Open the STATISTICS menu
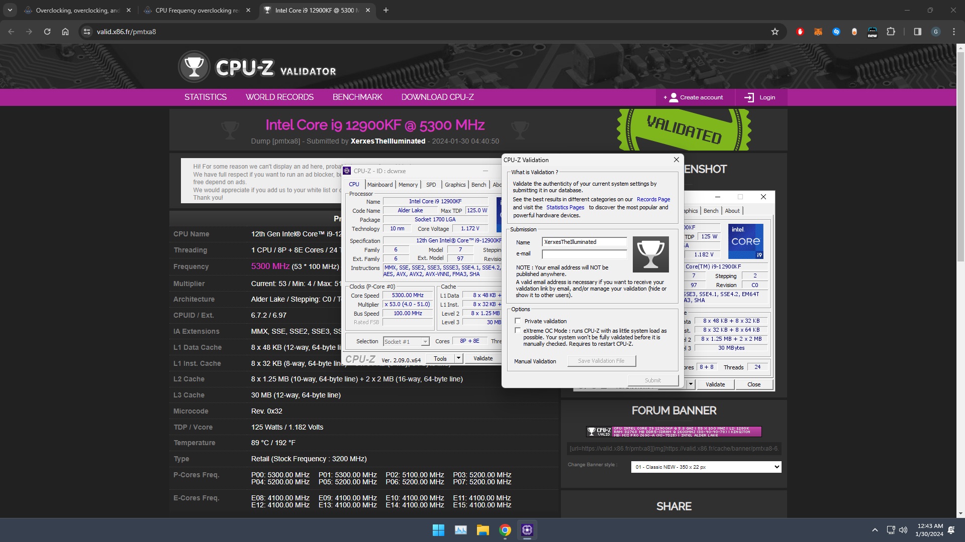The image size is (965, 542). 205,97
